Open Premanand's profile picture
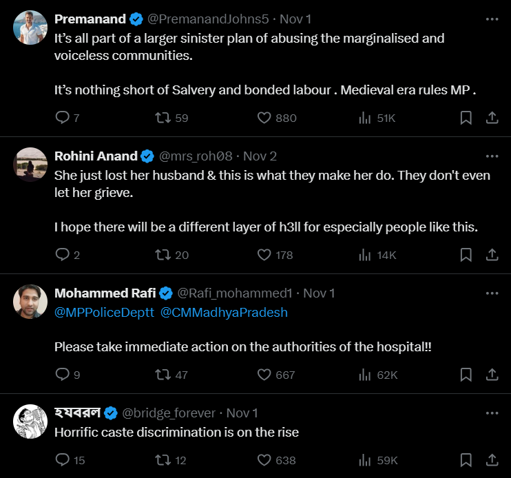Viewport: 511px width, 478px height. (x=31, y=28)
